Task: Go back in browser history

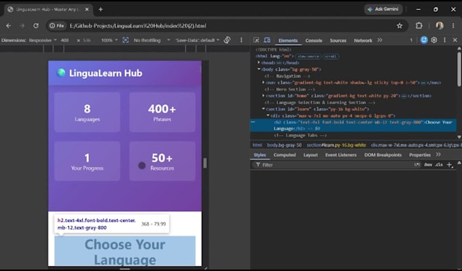Action: click(8, 26)
